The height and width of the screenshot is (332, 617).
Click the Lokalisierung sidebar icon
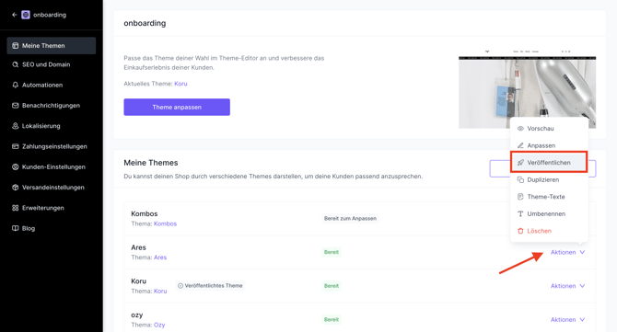coord(16,126)
